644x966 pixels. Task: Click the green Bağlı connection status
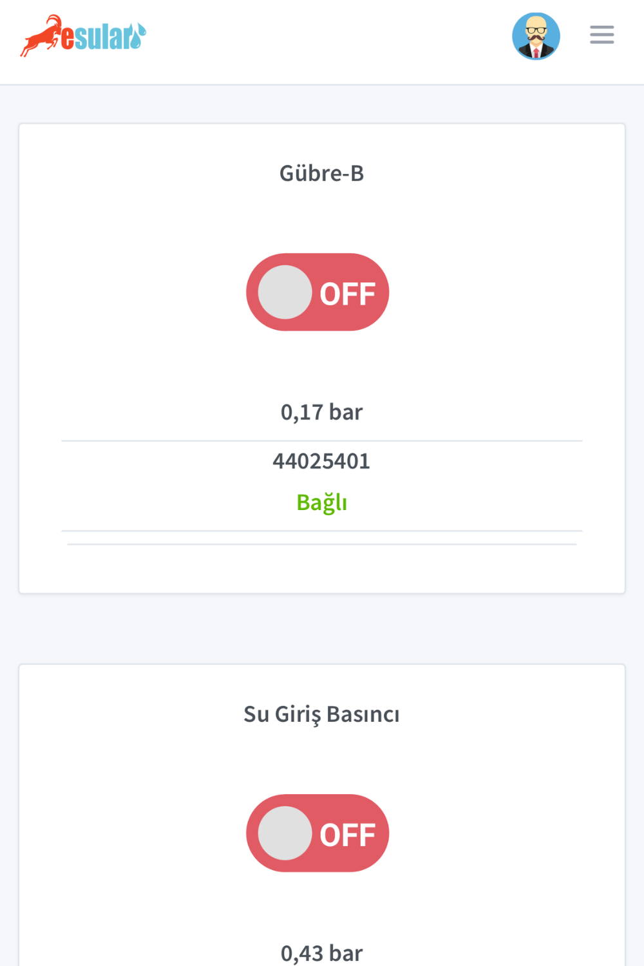(321, 502)
